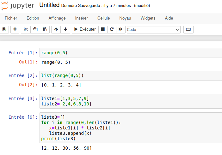Restart and run all with fast-forward icon
This screenshot has width=222, height=155.
(x=120, y=29)
